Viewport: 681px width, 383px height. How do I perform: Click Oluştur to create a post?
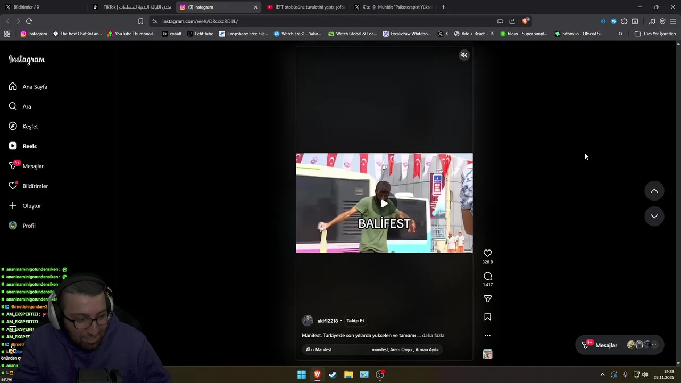point(25,206)
